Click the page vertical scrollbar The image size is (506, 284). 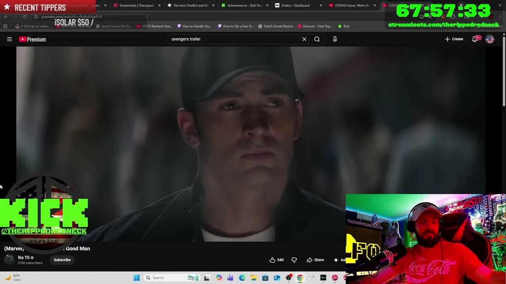(x=504, y=71)
